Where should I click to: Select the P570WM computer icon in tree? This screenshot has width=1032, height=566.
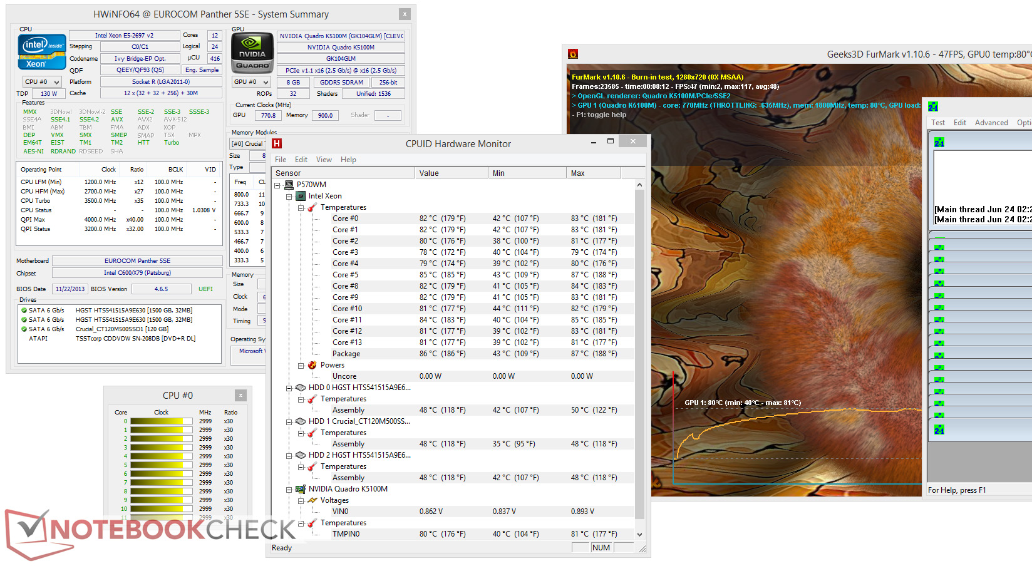click(x=289, y=185)
